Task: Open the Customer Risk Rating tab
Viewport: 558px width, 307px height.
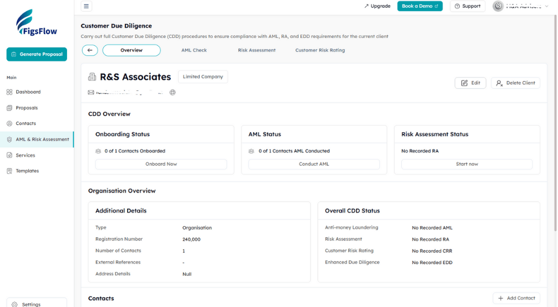Action: (x=320, y=50)
